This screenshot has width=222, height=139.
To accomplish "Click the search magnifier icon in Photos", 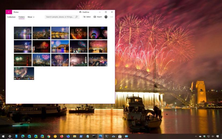I will click(77, 17).
